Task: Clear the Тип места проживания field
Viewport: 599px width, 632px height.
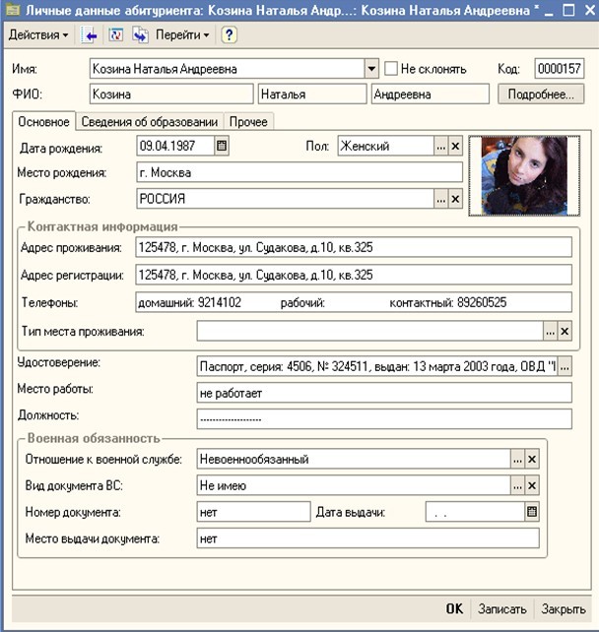Action: point(565,332)
